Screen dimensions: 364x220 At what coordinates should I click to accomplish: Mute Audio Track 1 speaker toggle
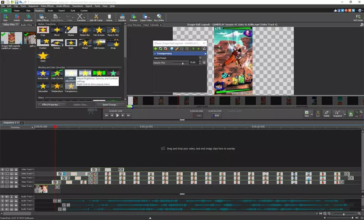(x=7, y=197)
